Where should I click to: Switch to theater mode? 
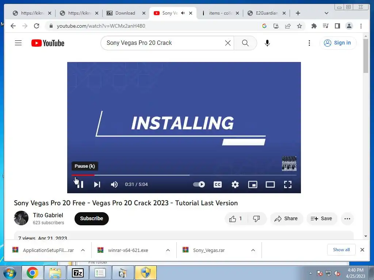tap(270, 184)
